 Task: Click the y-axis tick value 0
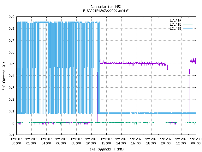tap(13, 123)
